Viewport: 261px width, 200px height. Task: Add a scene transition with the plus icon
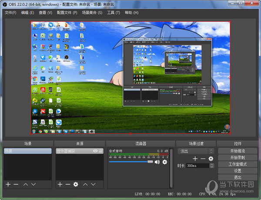pos(195,159)
